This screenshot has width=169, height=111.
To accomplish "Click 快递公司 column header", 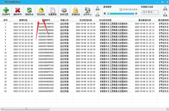I will click(64, 20).
